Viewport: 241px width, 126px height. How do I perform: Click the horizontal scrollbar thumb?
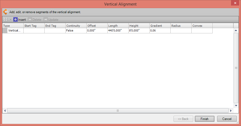(118, 111)
